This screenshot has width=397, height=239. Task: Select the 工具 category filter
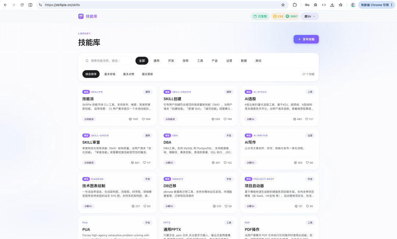pyautogui.click(x=200, y=61)
